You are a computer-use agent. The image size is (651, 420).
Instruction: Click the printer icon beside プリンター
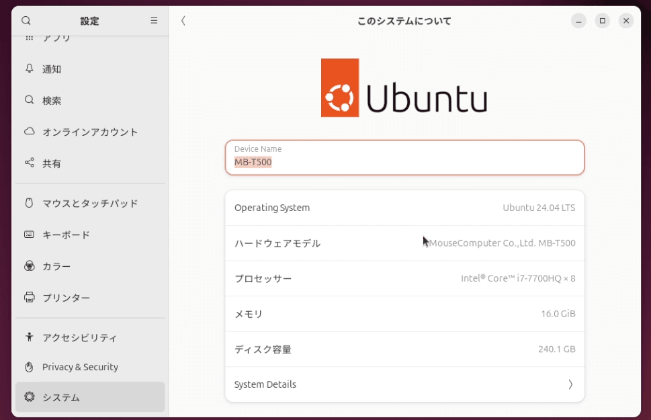(x=29, y=297)
